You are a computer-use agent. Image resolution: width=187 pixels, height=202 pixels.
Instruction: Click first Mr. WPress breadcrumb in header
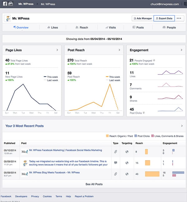click(x=26, y=4)
